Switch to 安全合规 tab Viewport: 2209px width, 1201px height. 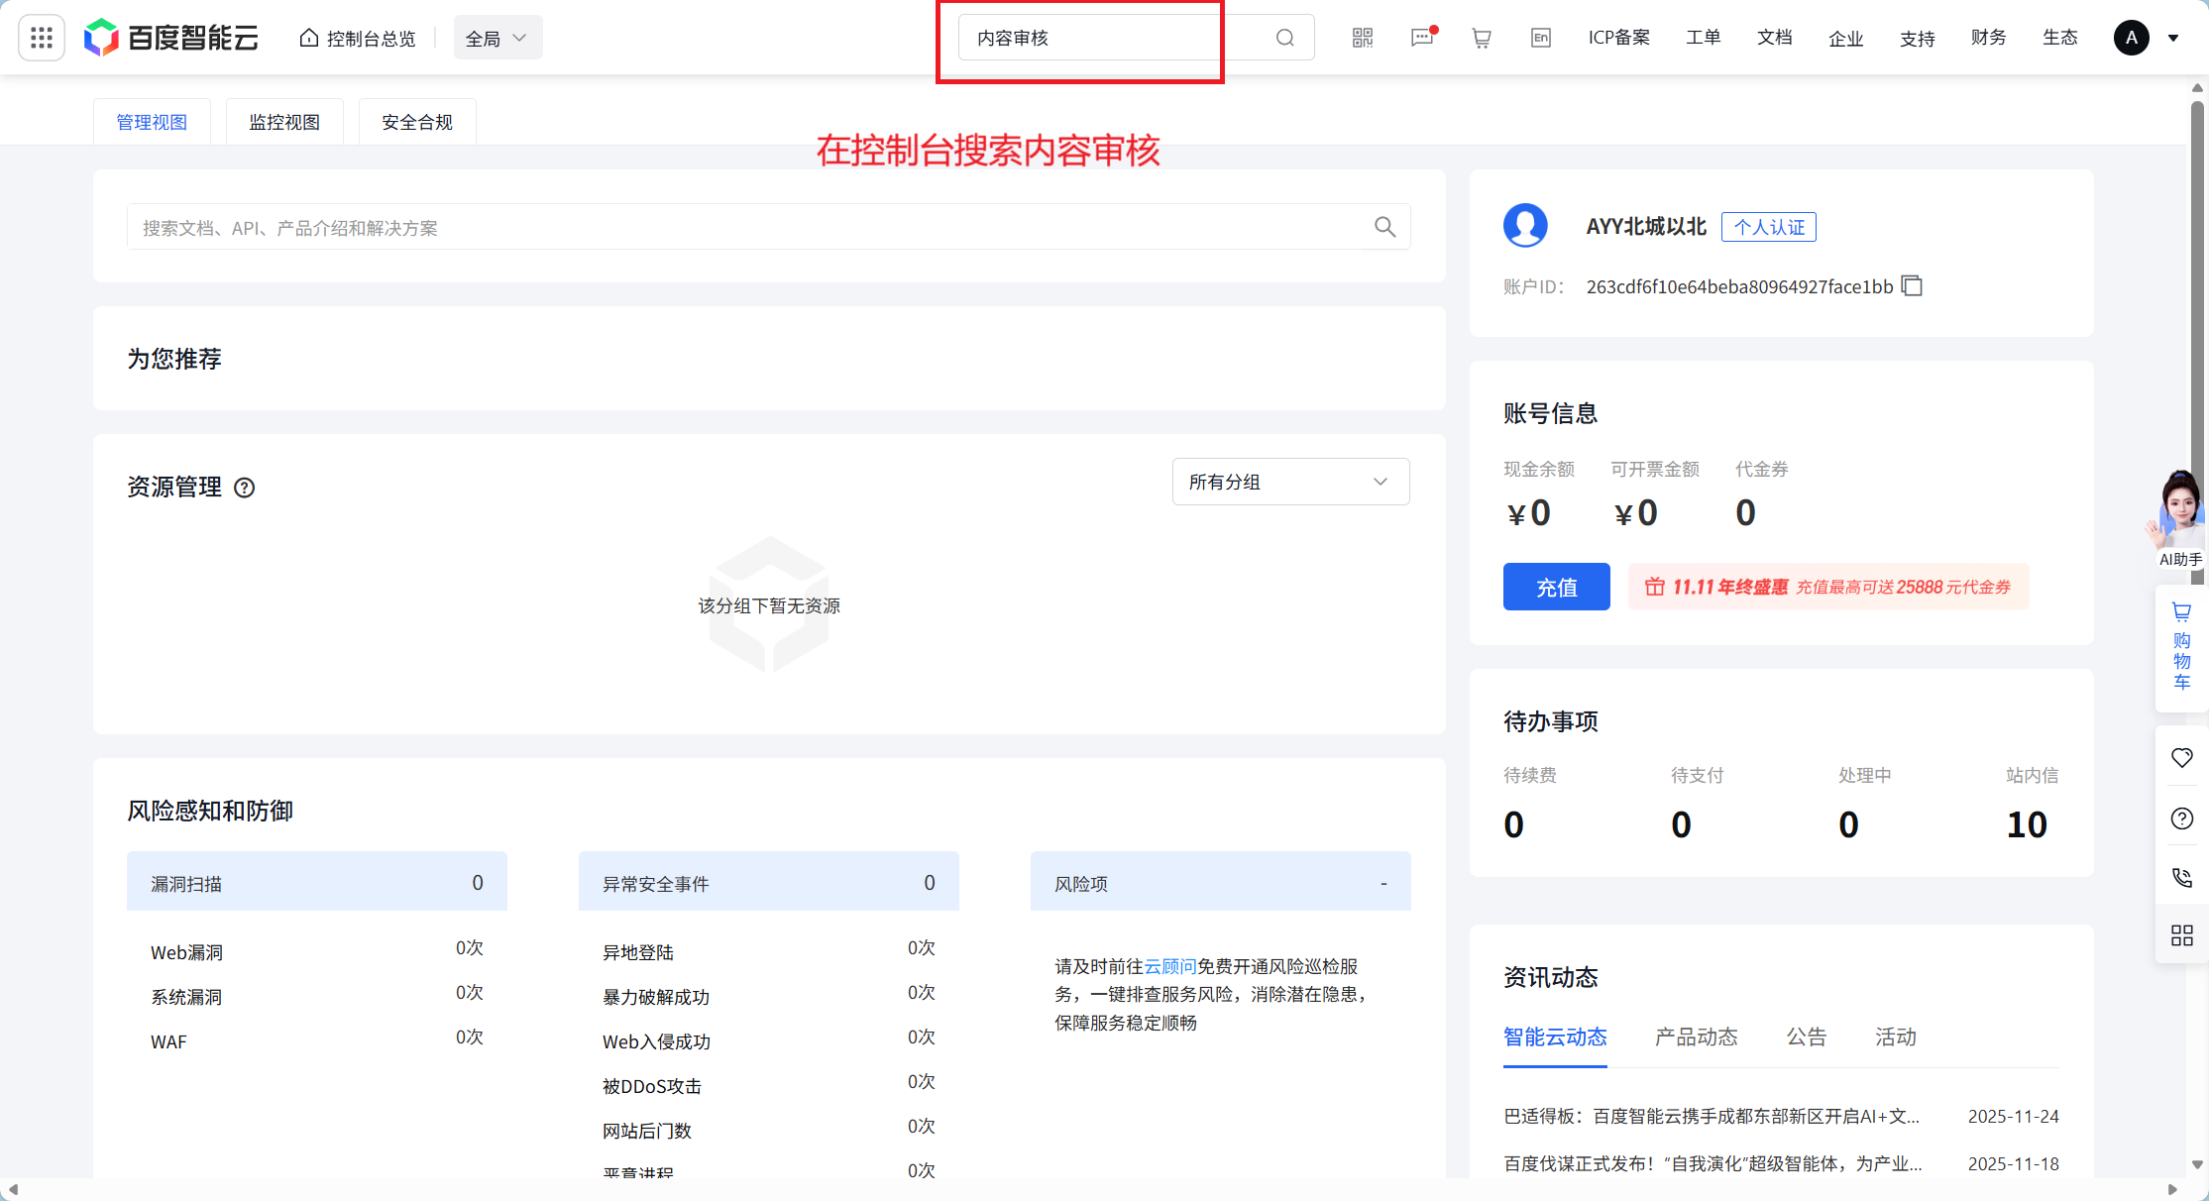417,122
